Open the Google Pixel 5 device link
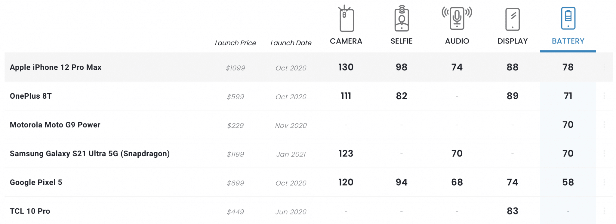This screenshot has height=224, width=616. point(36,182)
